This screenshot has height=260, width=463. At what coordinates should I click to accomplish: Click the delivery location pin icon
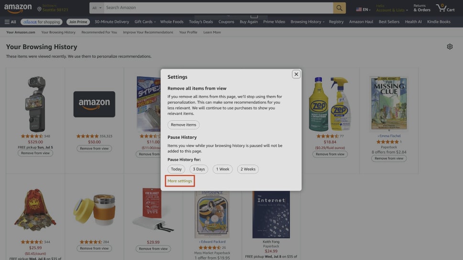click(39, 9)
